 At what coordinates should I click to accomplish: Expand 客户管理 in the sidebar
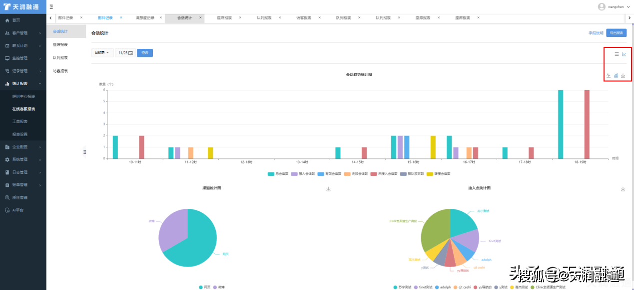(x=23, y=33)
